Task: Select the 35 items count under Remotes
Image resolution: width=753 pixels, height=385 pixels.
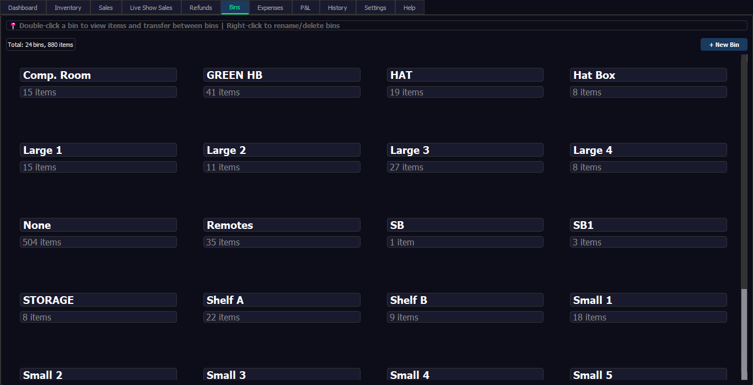Action: (282, 242)
